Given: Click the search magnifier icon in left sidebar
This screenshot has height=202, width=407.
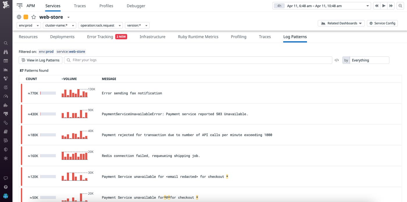Looking at the screenshot, I should [6, 43].
